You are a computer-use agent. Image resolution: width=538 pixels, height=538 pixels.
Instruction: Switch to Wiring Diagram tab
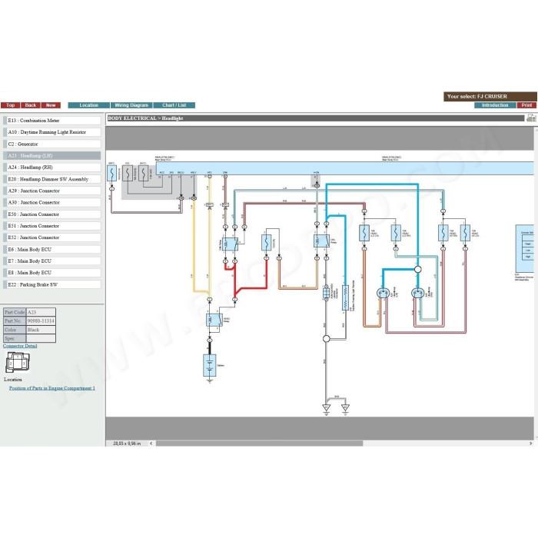(x=131, y=105)
